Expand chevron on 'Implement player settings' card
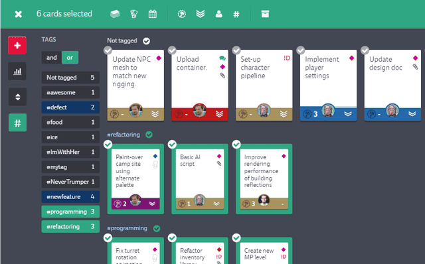The height and width of the screenshot is (264, 425). tap(348, 114)
